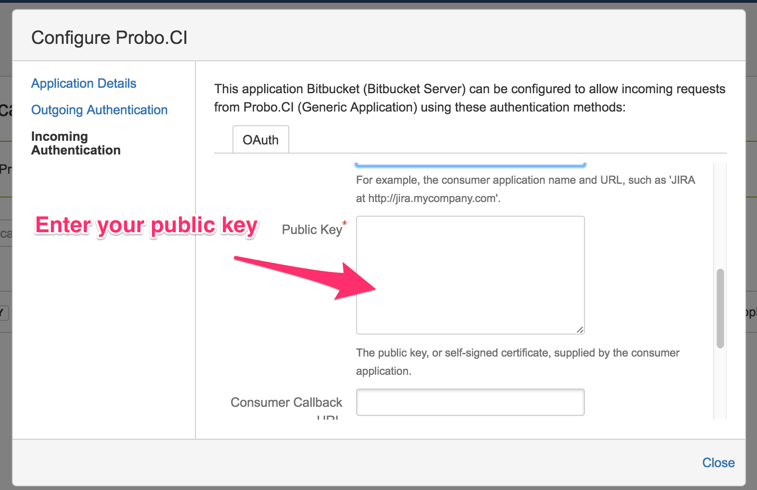Click the Configure Probo.CI dialog title
757x490 pixels.
[x=109, y=37]
